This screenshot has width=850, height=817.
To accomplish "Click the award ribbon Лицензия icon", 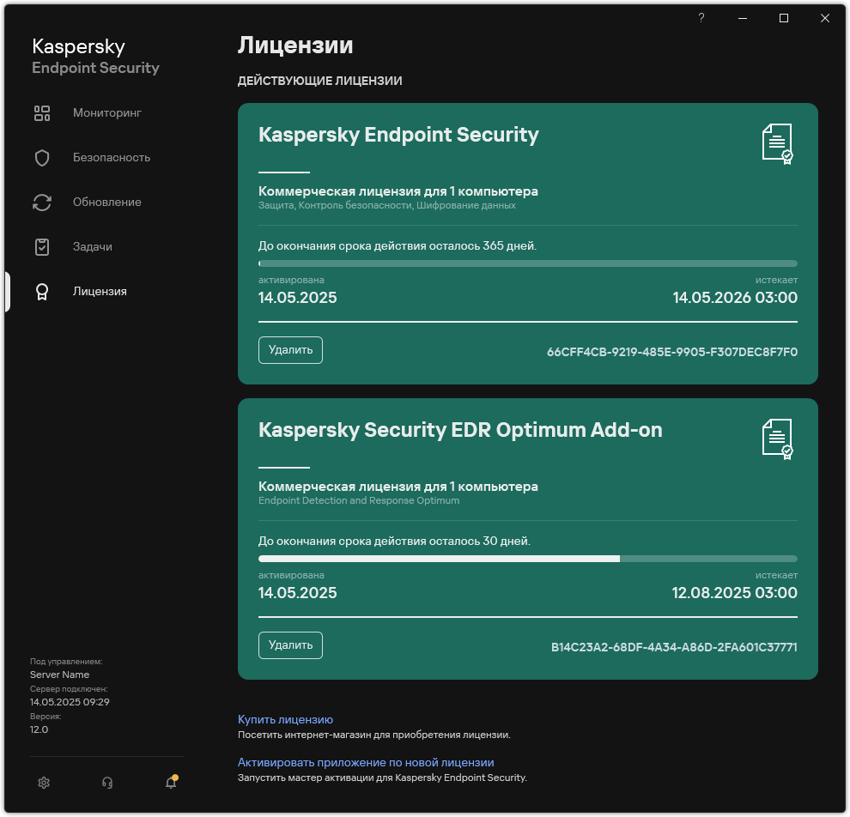I will (42, 292).
